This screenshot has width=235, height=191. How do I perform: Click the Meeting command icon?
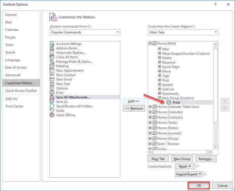point(52,66)
